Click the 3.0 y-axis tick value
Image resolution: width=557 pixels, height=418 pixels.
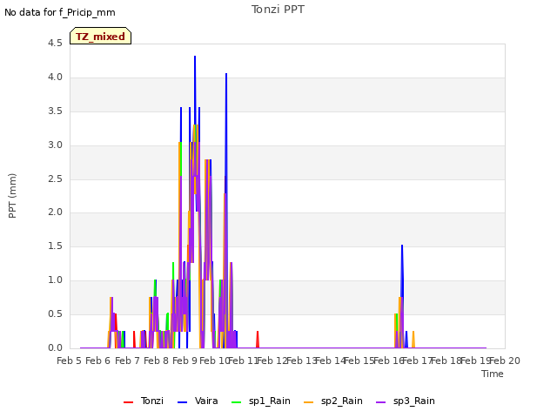[55, 145]
